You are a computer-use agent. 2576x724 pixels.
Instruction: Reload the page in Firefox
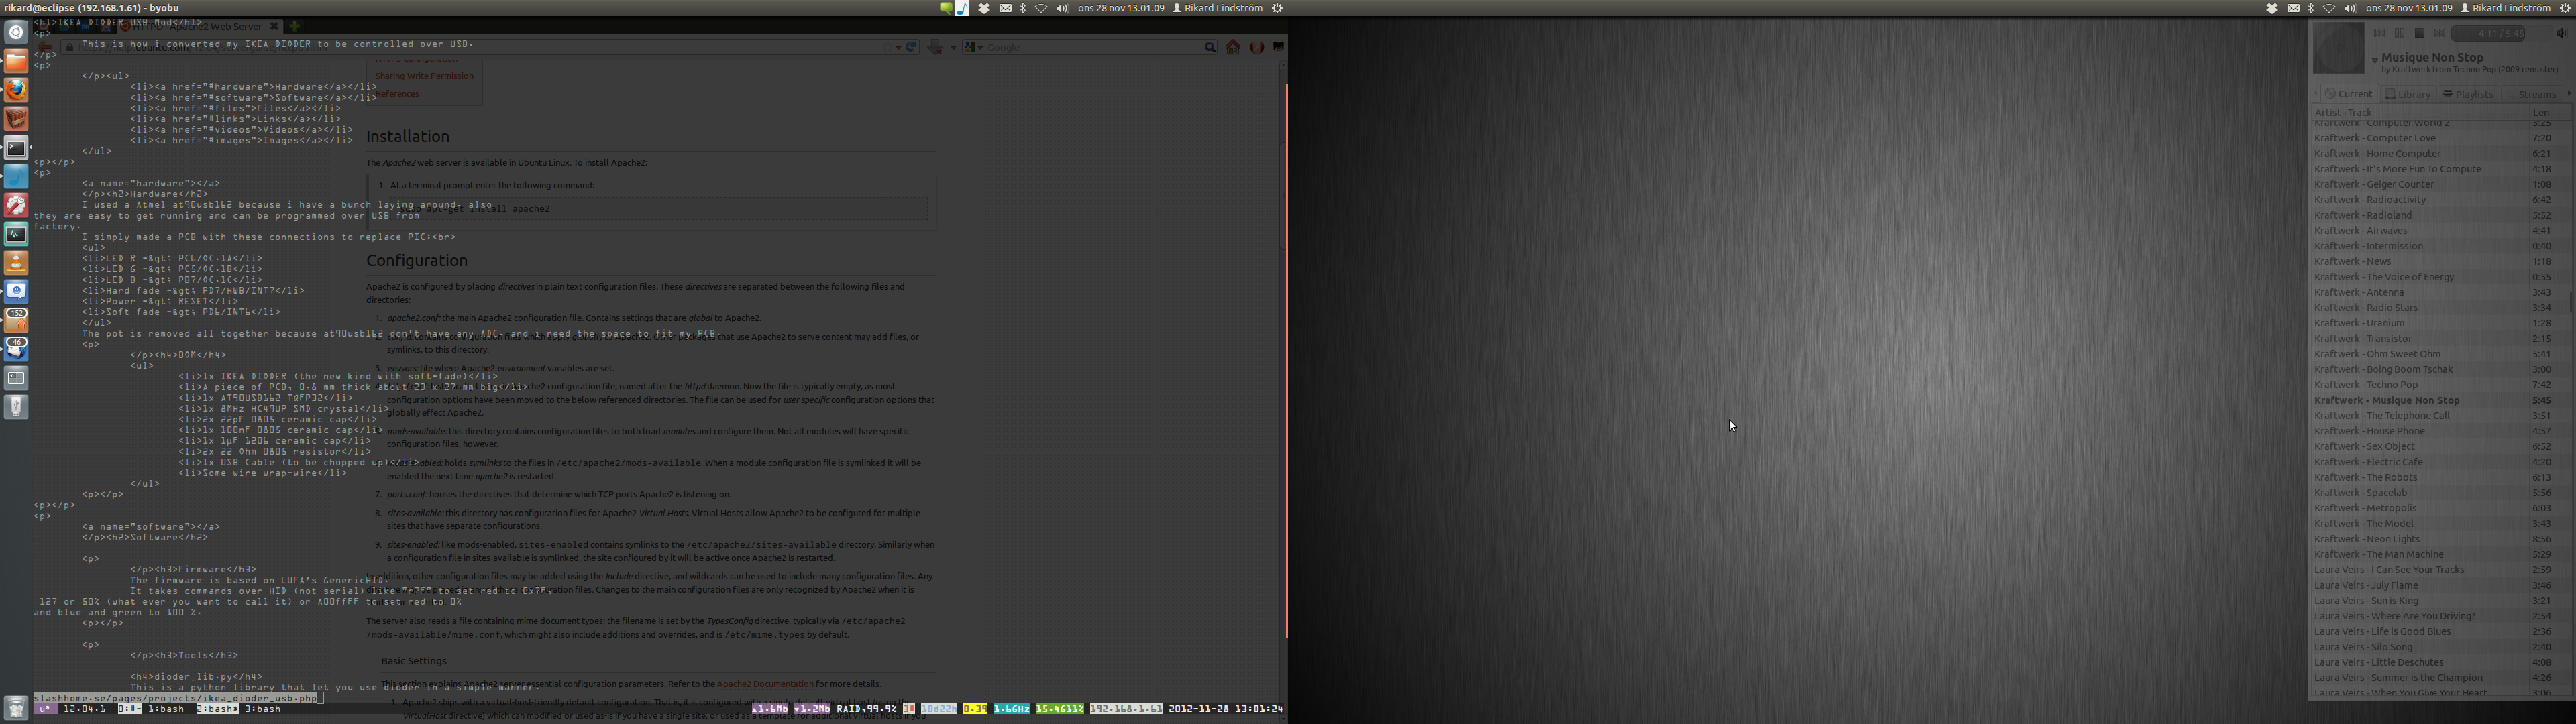911,47
